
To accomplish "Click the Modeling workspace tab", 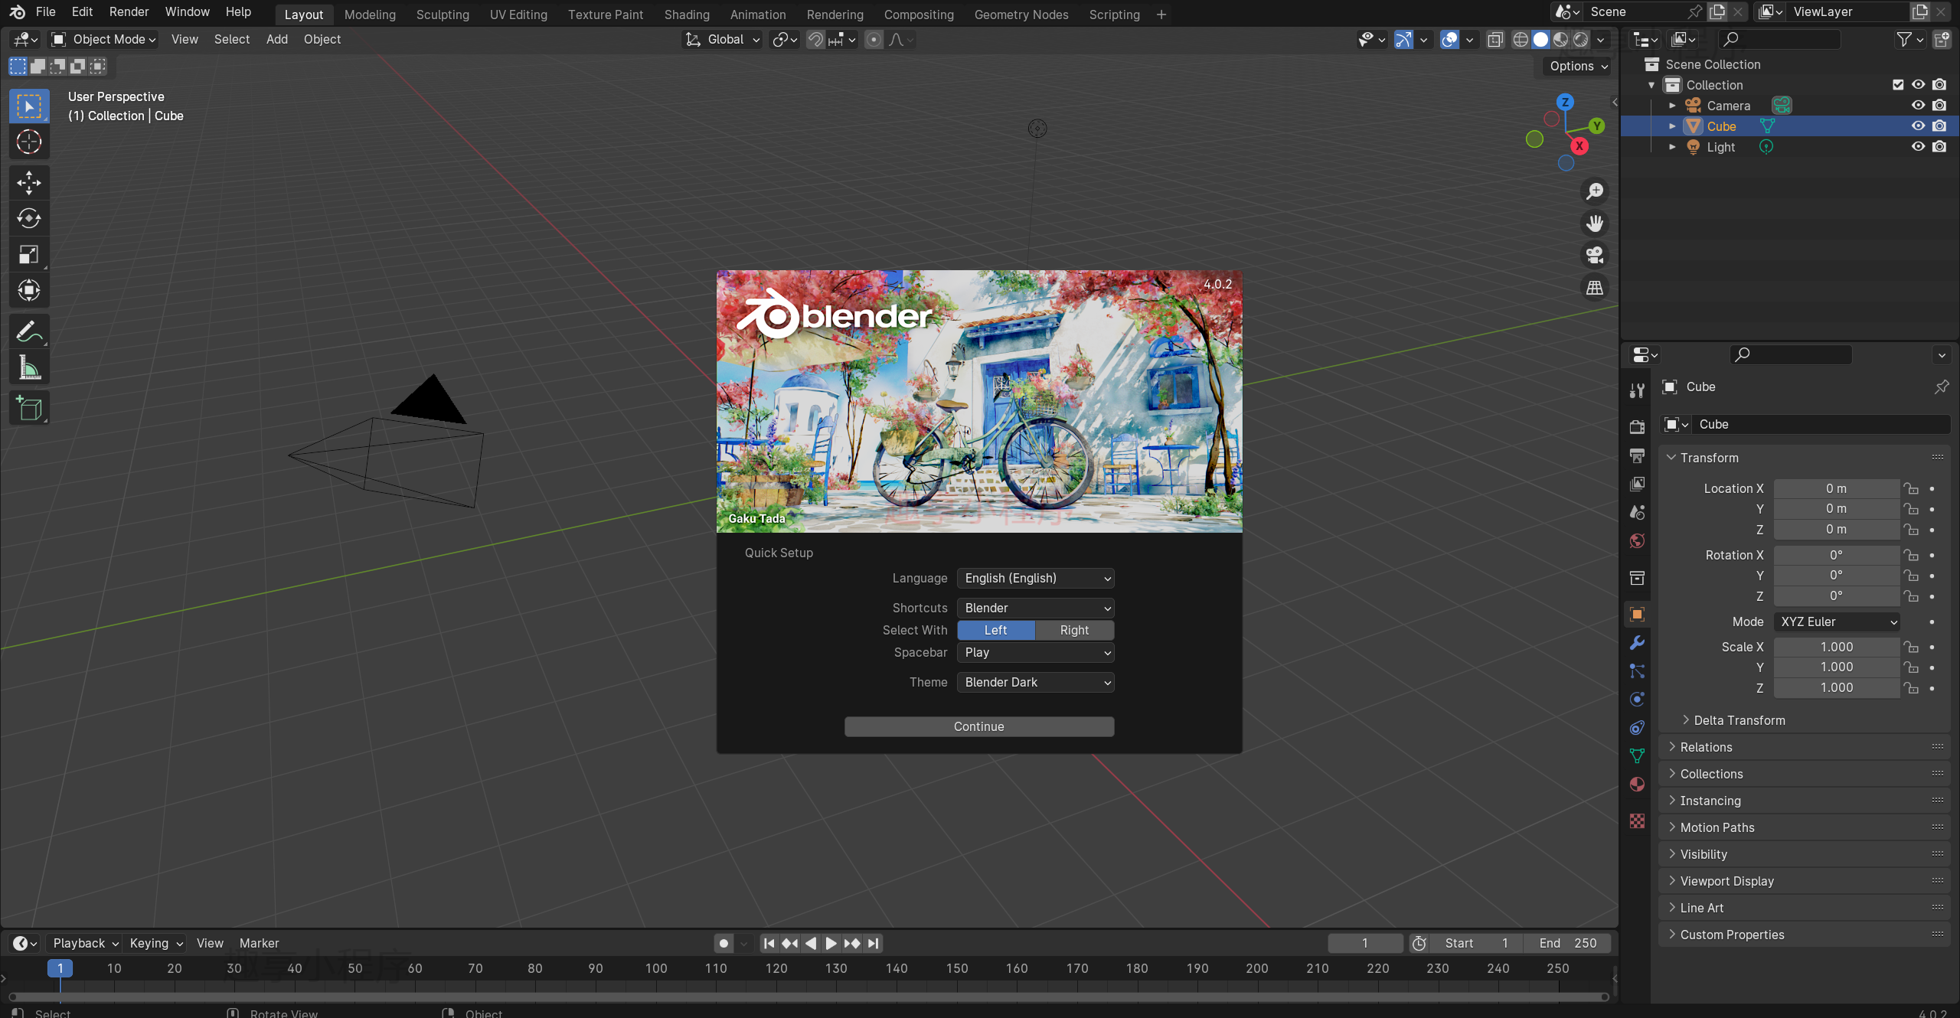I will point(370,15).
